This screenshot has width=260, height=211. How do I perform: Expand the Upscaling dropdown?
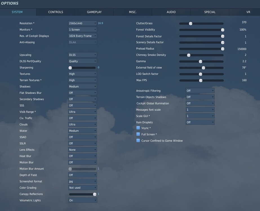click(x=82, y=55)
